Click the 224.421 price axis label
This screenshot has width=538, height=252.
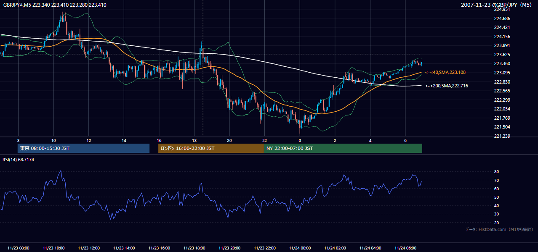coord(502,28)
